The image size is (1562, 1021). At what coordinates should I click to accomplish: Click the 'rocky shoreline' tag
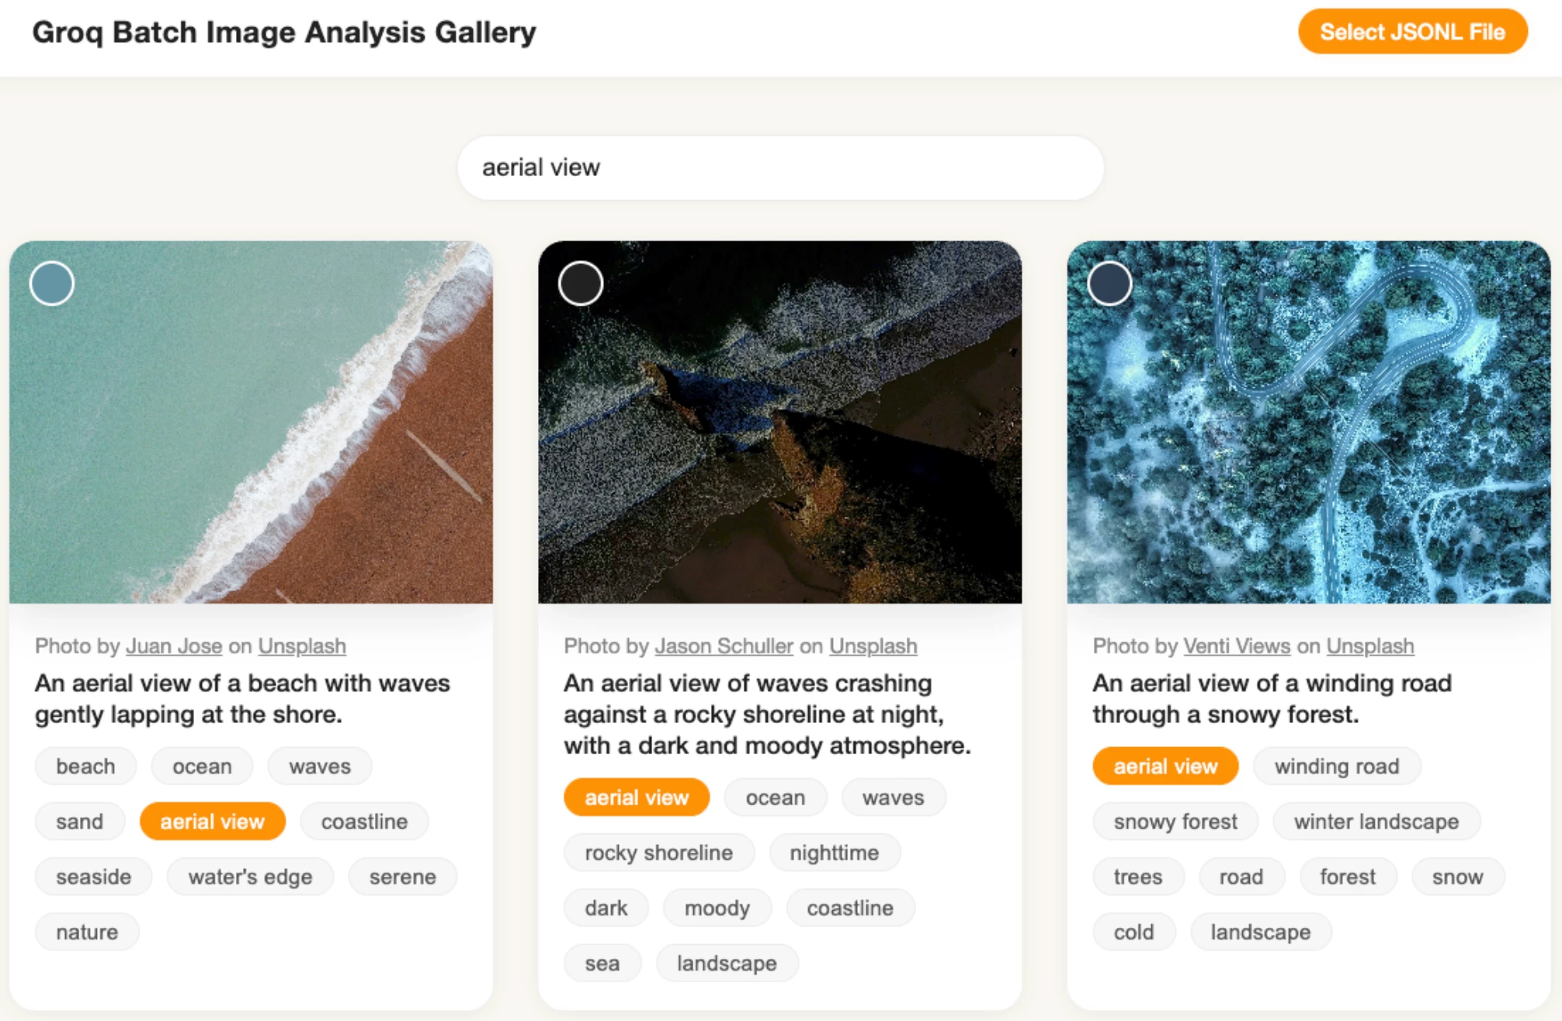658,853
